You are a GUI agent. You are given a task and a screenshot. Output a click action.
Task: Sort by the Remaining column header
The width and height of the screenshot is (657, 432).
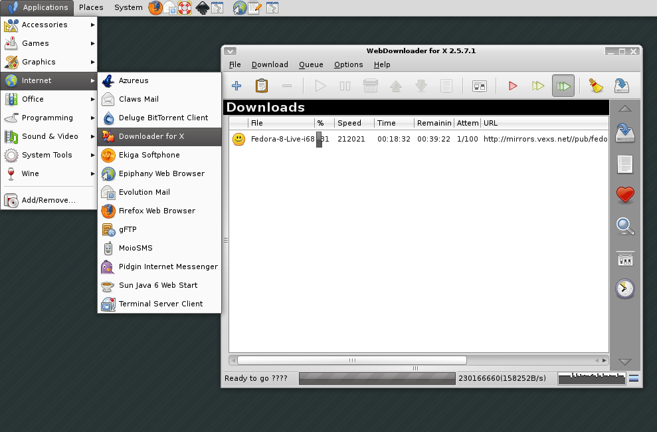(x=434, y=123)
